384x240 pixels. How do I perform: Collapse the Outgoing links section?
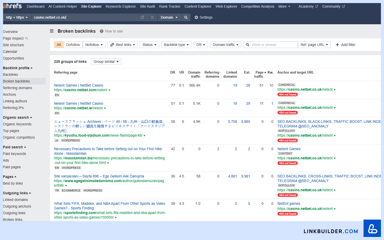pyautogui.click(x=17, y=193)
